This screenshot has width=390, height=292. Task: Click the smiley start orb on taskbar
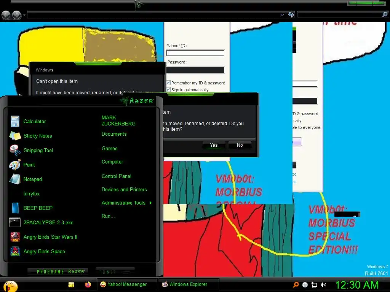pos(10,286)
